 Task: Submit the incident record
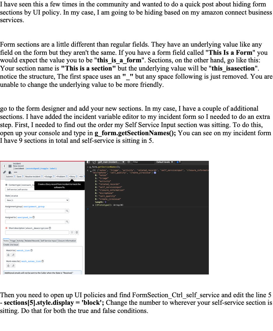[x=9, y=176]
